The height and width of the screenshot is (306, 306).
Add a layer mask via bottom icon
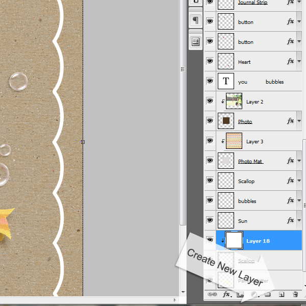pyautogui.click(x=240, y=294)
